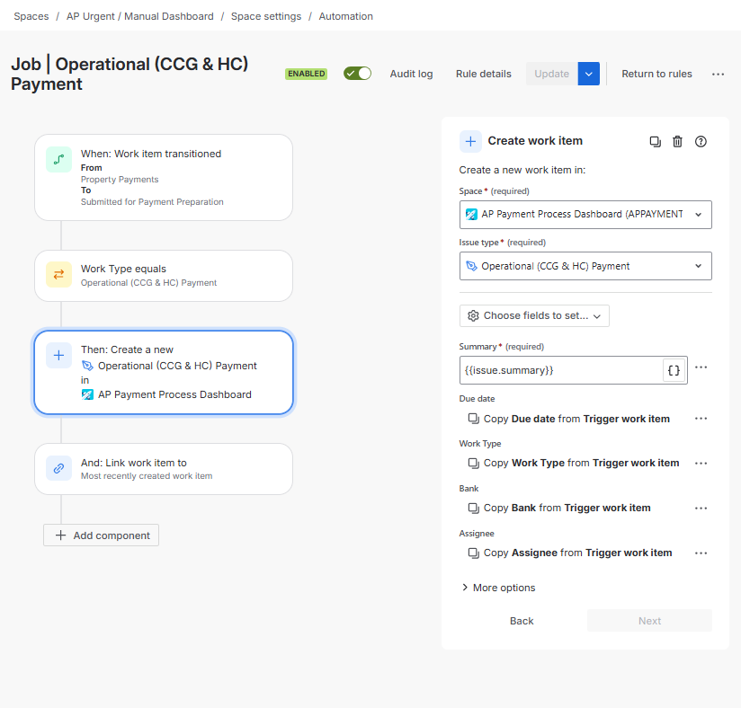Select the Work Type equals condition icon
The image size is (741, 708).
pyautogui.click(x=59, y=274)
